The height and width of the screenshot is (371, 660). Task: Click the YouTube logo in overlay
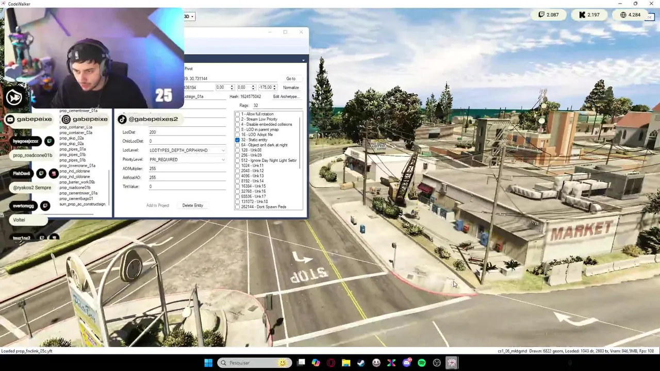click(x=10, y=119)
